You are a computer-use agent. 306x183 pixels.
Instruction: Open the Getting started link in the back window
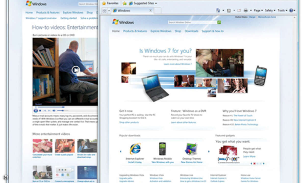(x=69, y=18)
